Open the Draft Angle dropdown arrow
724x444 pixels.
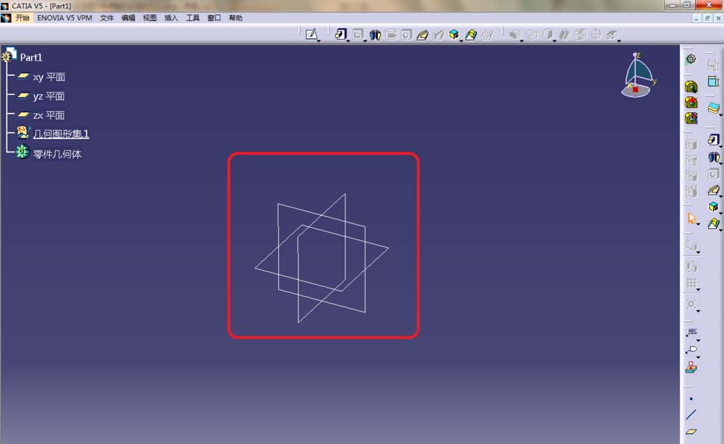tap(555, 41)
